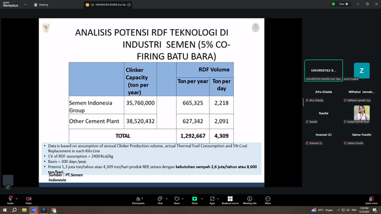381x214 pixels.
Task: Select imanuel (2) participant tile
Action: 323,135
